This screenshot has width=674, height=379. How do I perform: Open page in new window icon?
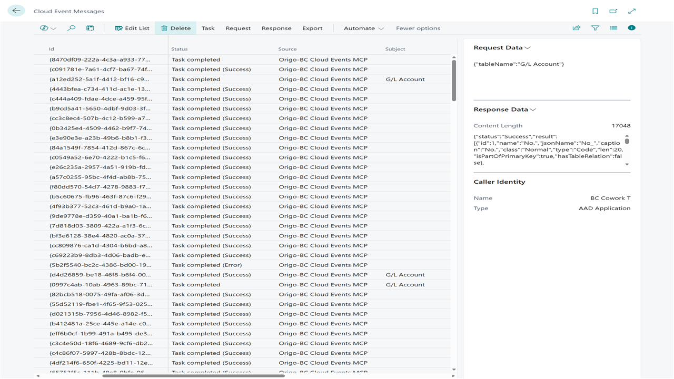[613, 11]
